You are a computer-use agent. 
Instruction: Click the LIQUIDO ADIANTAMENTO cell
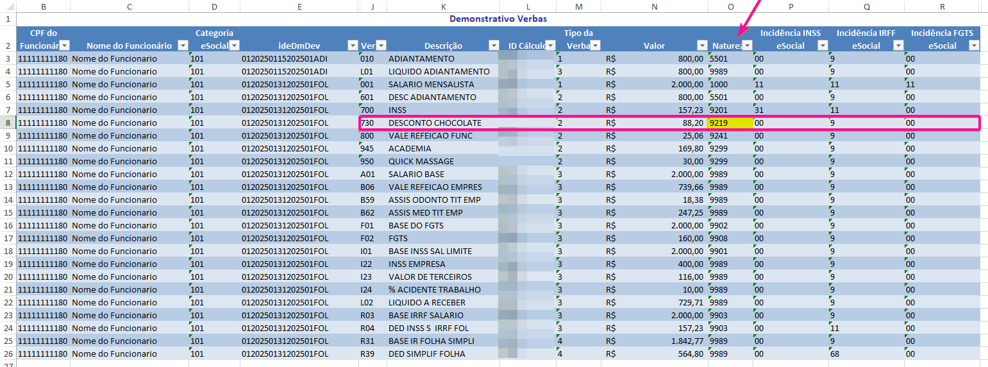coord(444,71)
